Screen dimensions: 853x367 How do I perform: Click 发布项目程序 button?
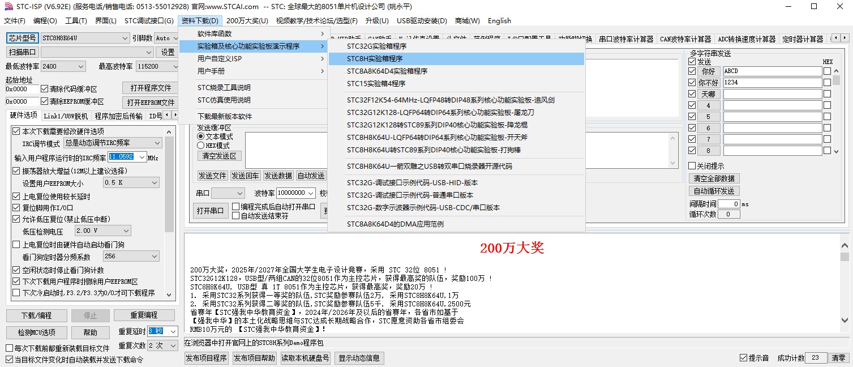click(x=207, y=358)
